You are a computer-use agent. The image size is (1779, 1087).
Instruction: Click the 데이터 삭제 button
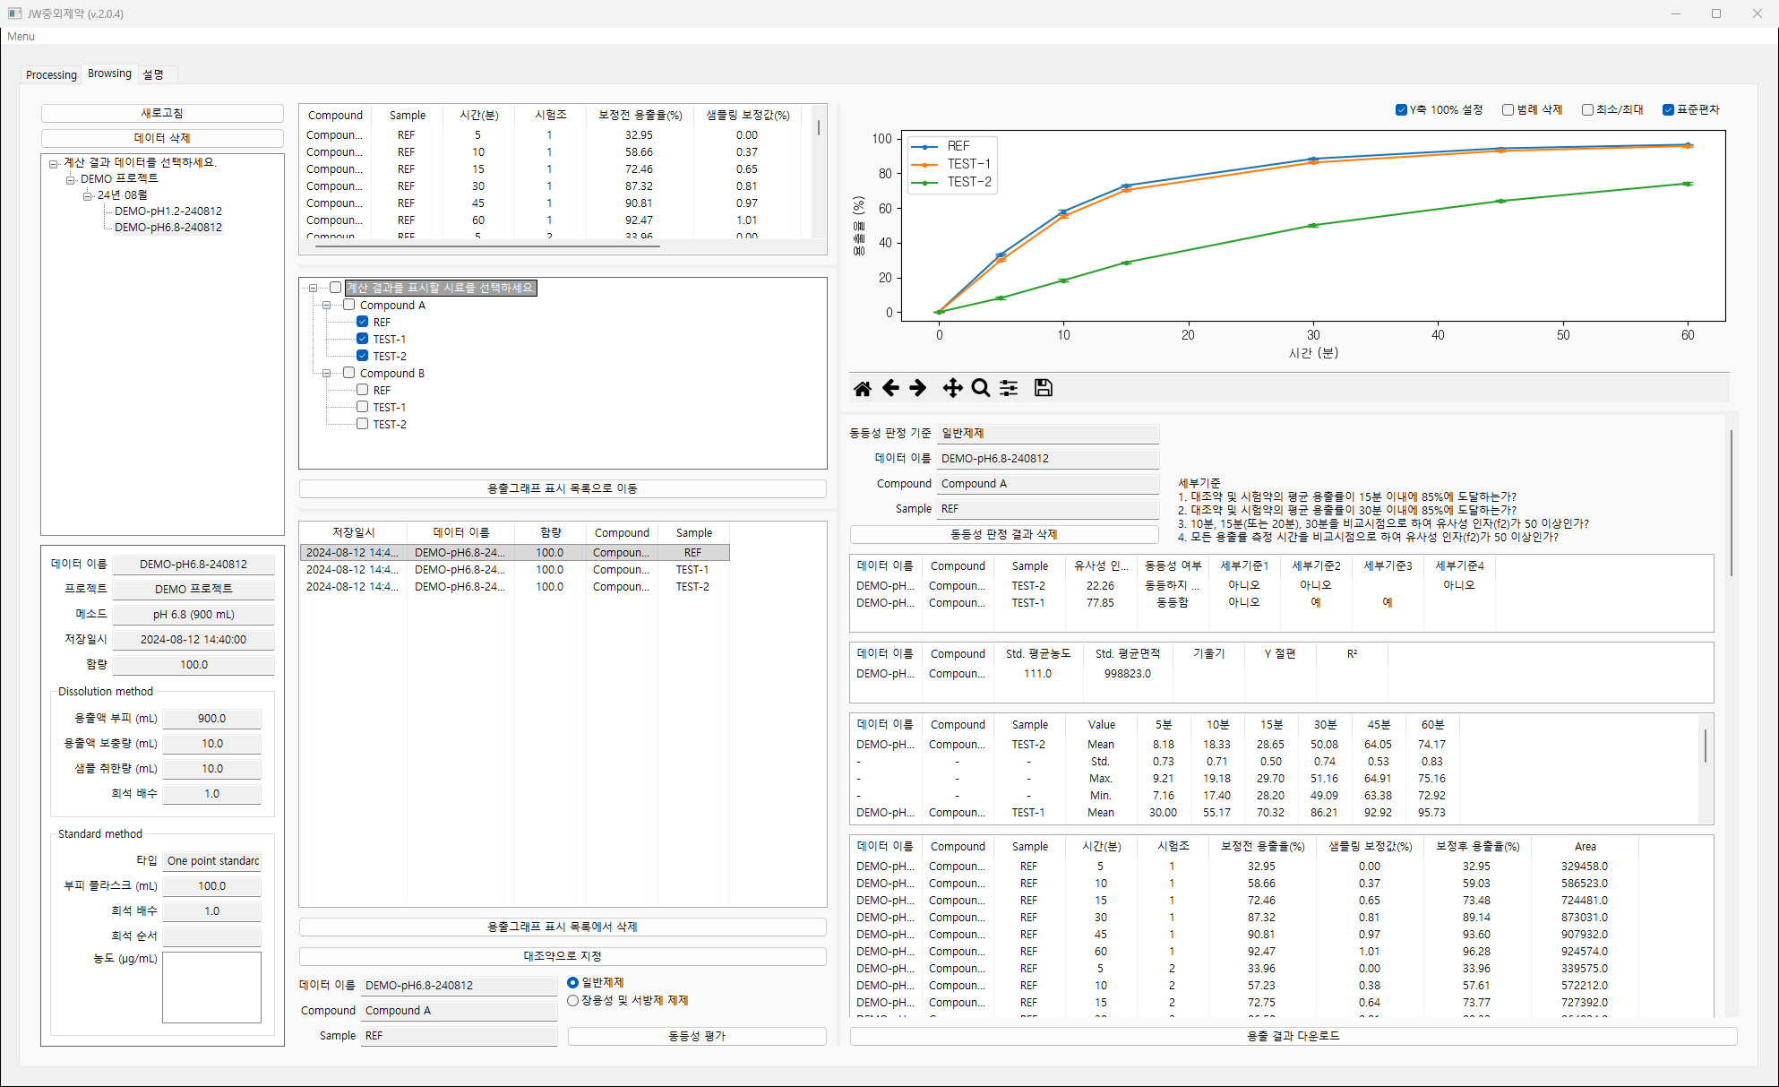[x=162, y=138]
